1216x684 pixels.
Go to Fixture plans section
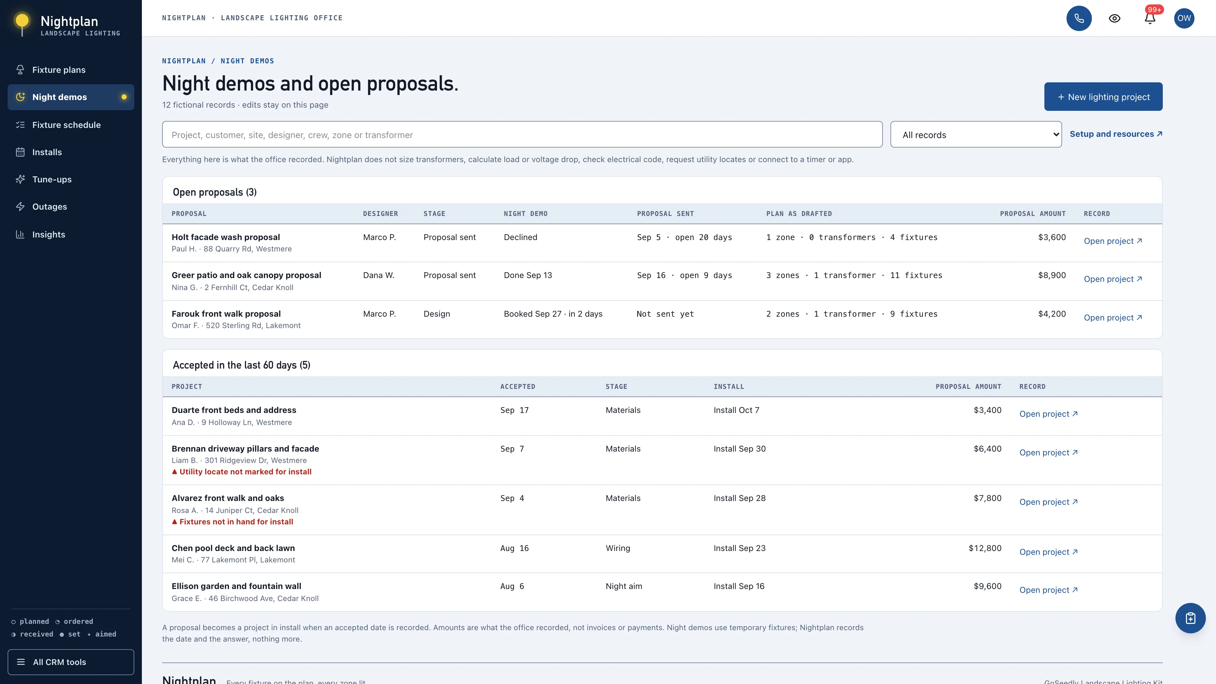tap(71, 70)
